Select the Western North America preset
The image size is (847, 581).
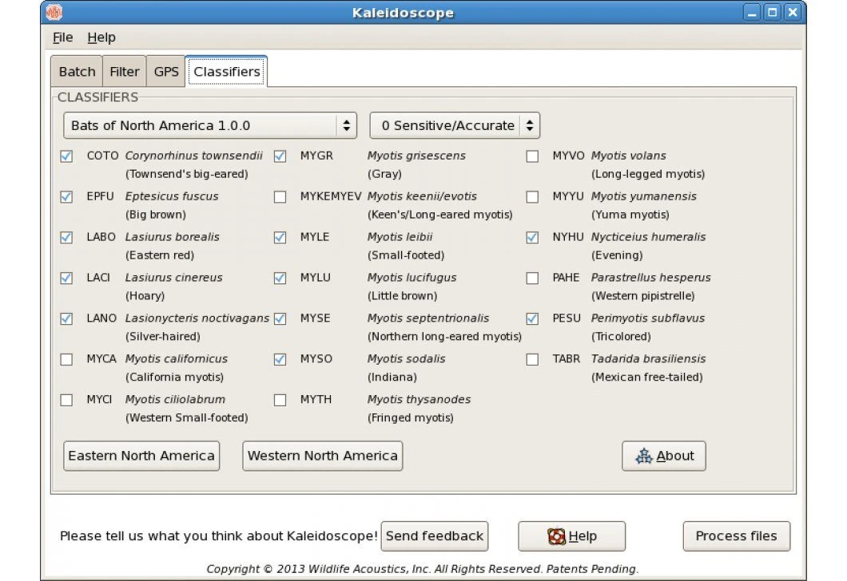click(322, 456)
